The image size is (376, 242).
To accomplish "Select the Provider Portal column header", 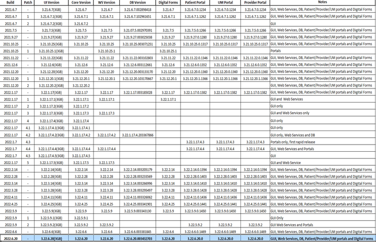I will click(254, 3).
